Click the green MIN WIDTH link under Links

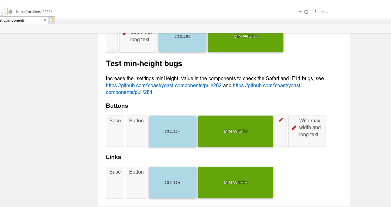click(x=236, y=182)
